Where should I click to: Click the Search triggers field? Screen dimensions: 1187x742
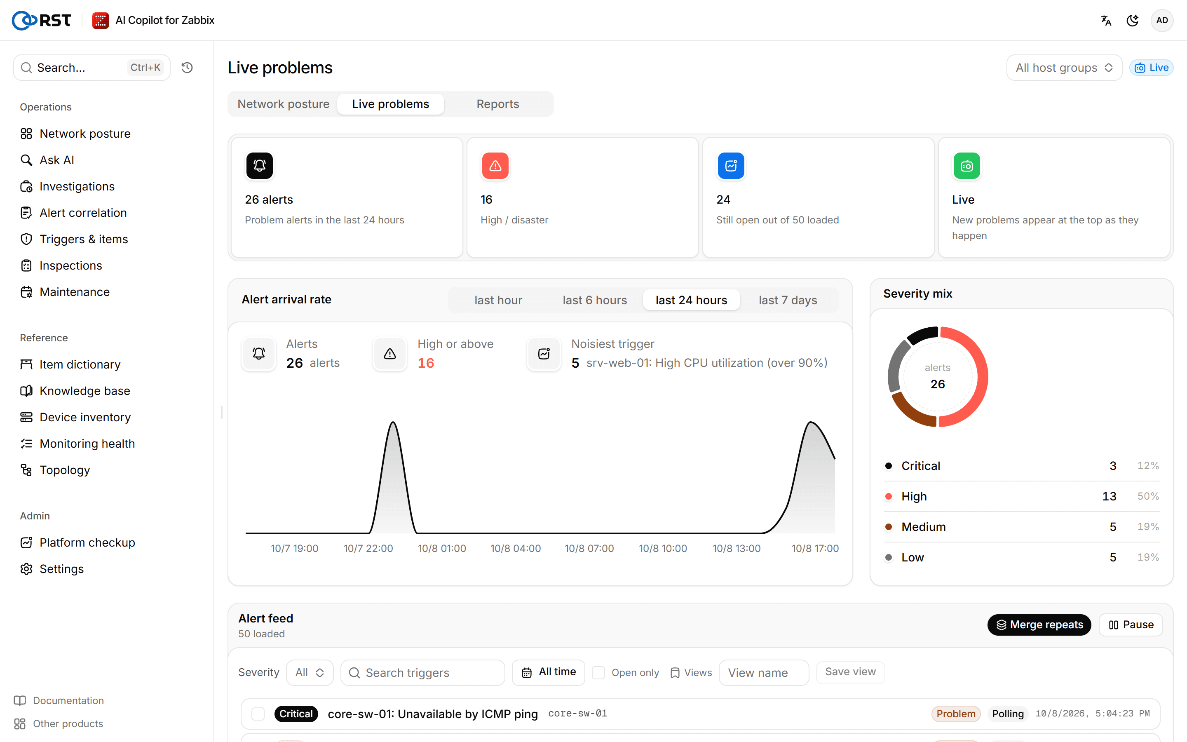(x=423, y=672)
